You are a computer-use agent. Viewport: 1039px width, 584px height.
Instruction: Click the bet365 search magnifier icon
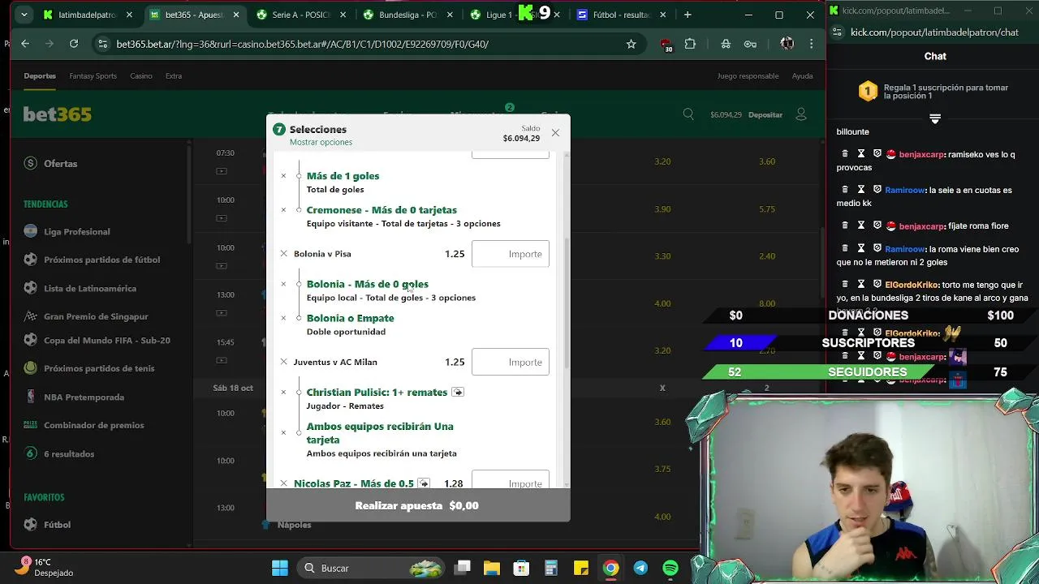coord(688,114)
